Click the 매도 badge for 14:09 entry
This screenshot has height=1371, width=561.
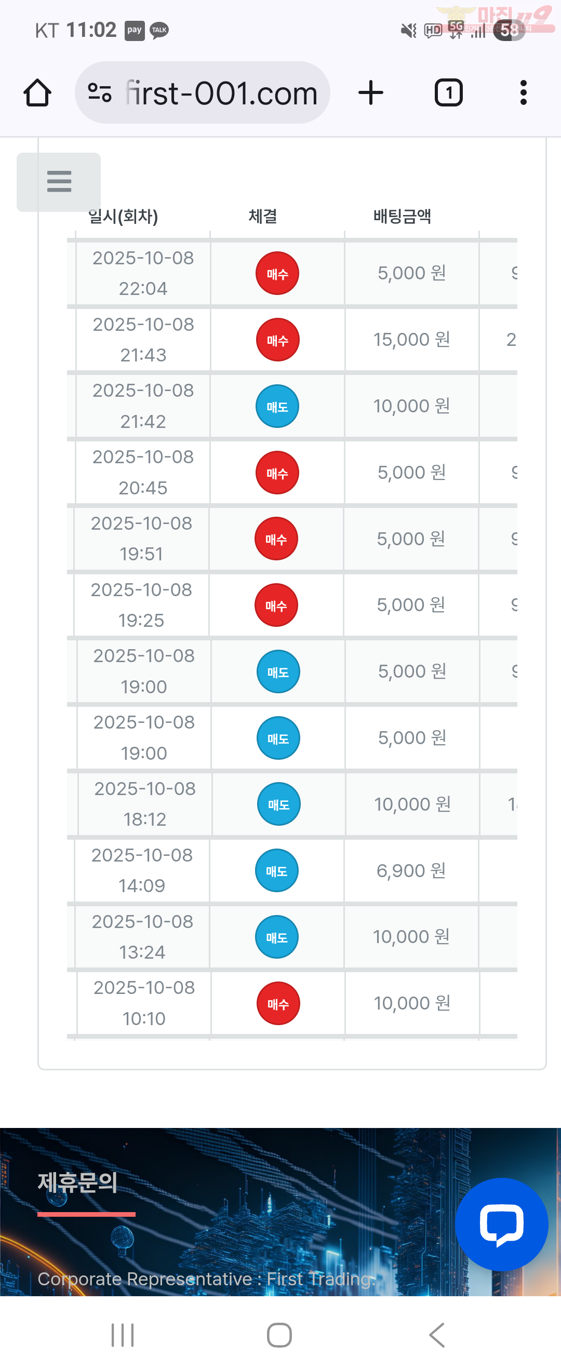tap(277, 871)
